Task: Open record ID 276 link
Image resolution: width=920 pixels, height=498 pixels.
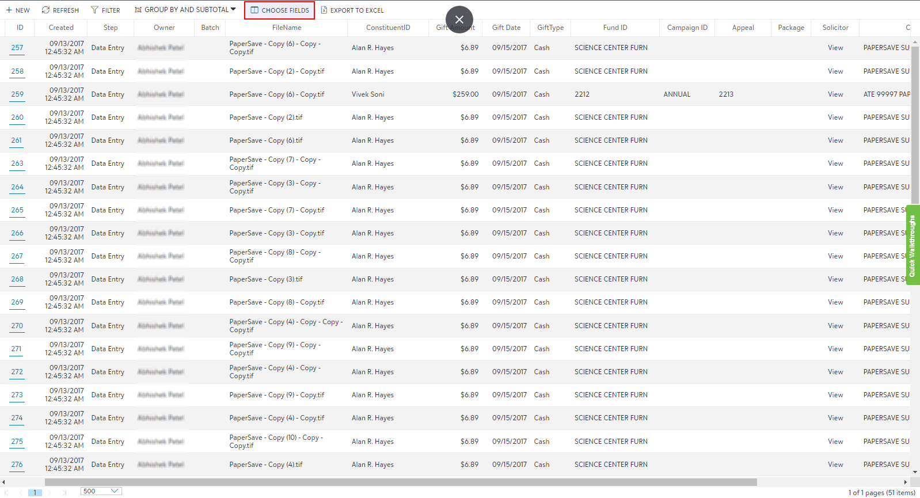Action: (x=17, y=465)
